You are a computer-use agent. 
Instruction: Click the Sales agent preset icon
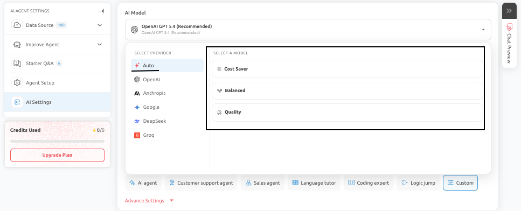248,183
